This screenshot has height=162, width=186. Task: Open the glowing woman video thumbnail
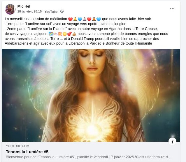coord(91,95)
